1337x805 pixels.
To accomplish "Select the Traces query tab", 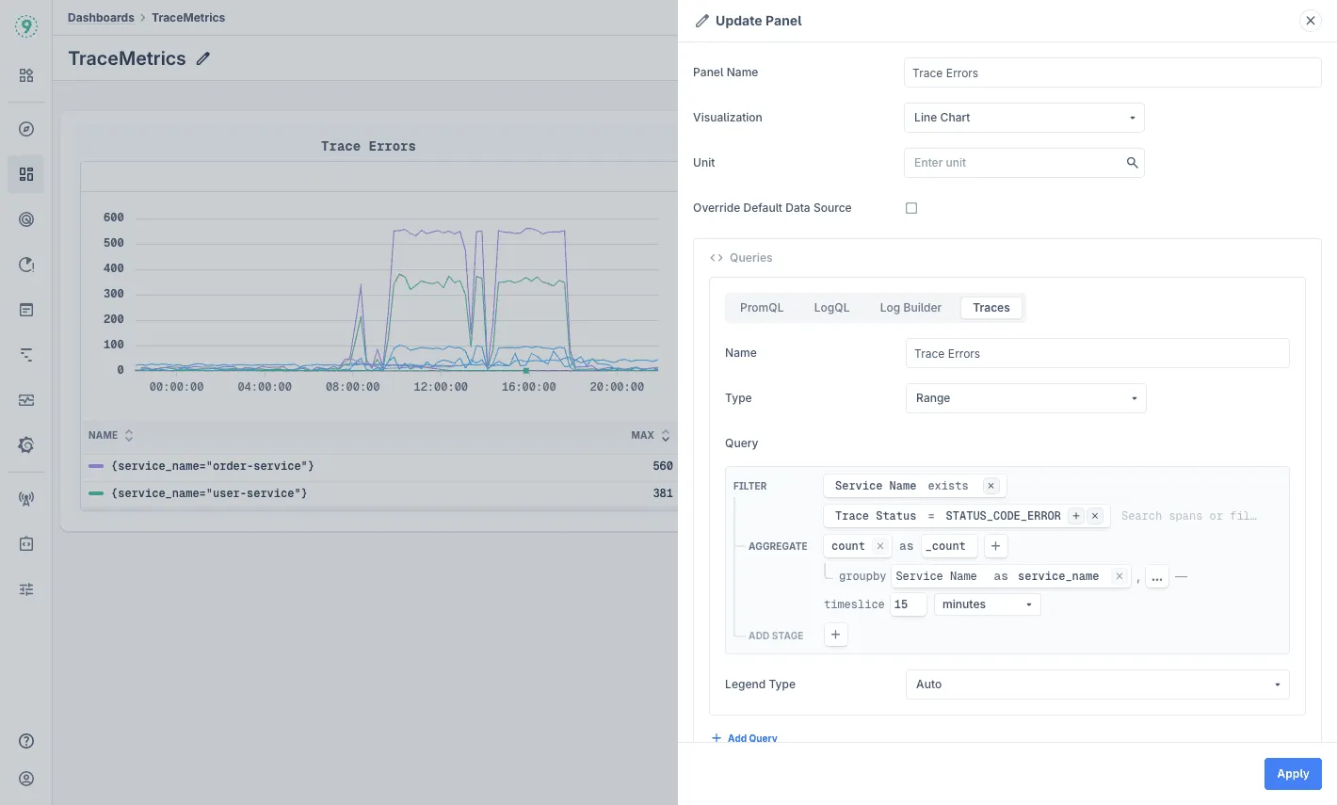I will point(991,308).
